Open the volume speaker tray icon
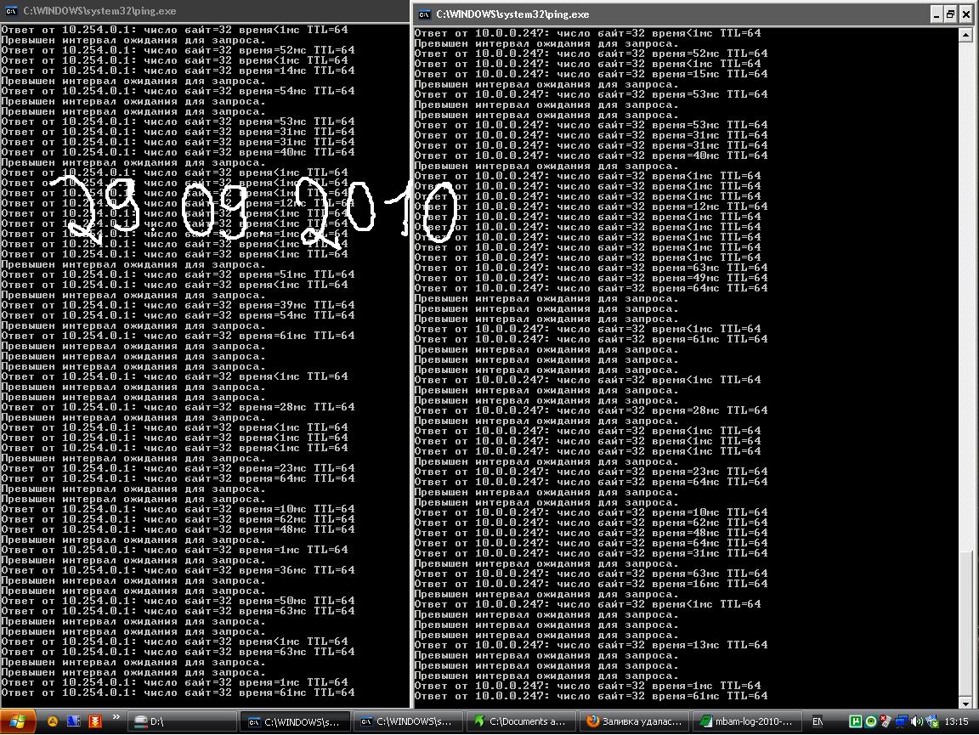Image resolution: width=979 pixels, height=735 pixels. [917, 722]
